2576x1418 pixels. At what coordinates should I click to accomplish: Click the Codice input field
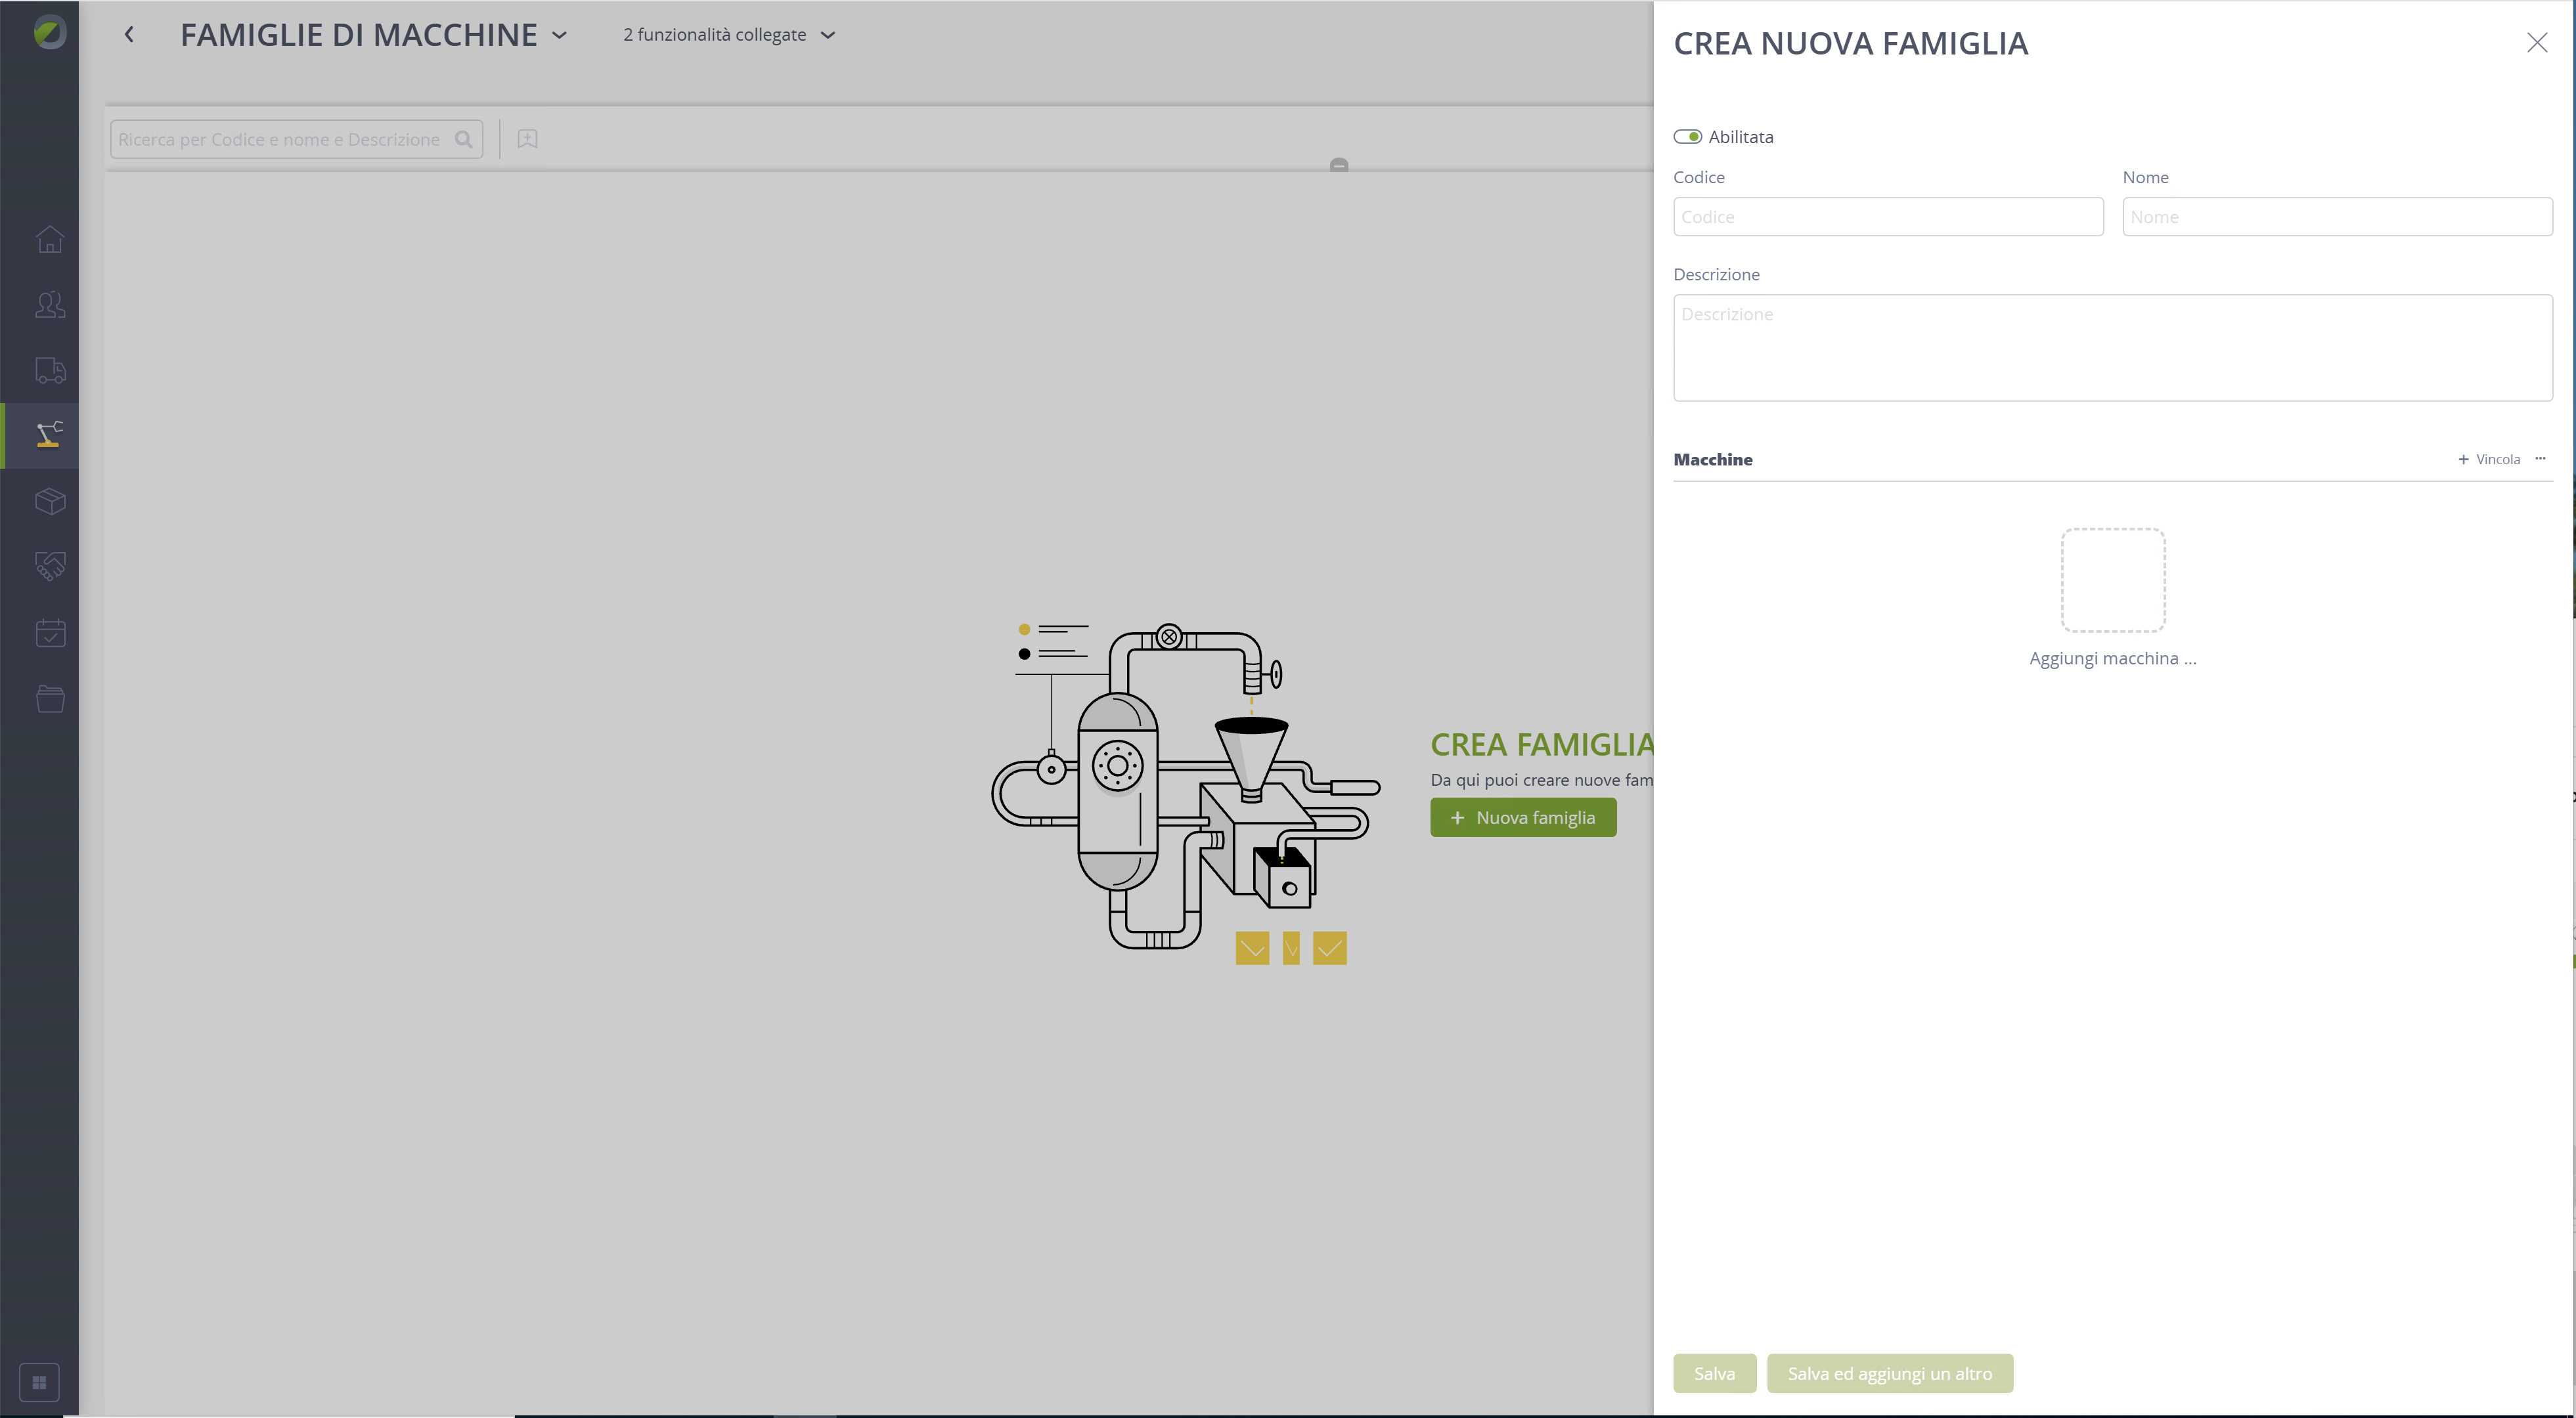coord(1888,217)
